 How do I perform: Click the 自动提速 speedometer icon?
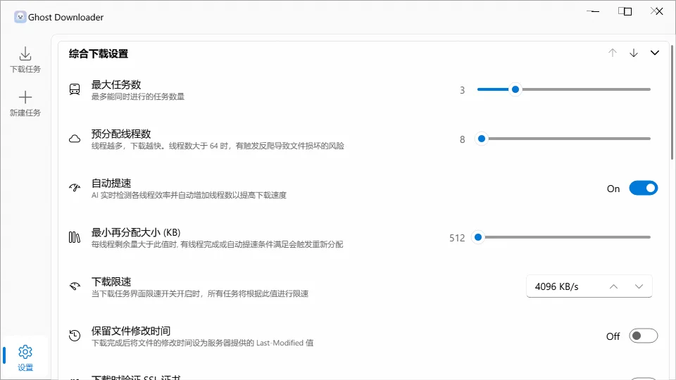[75, 188]
